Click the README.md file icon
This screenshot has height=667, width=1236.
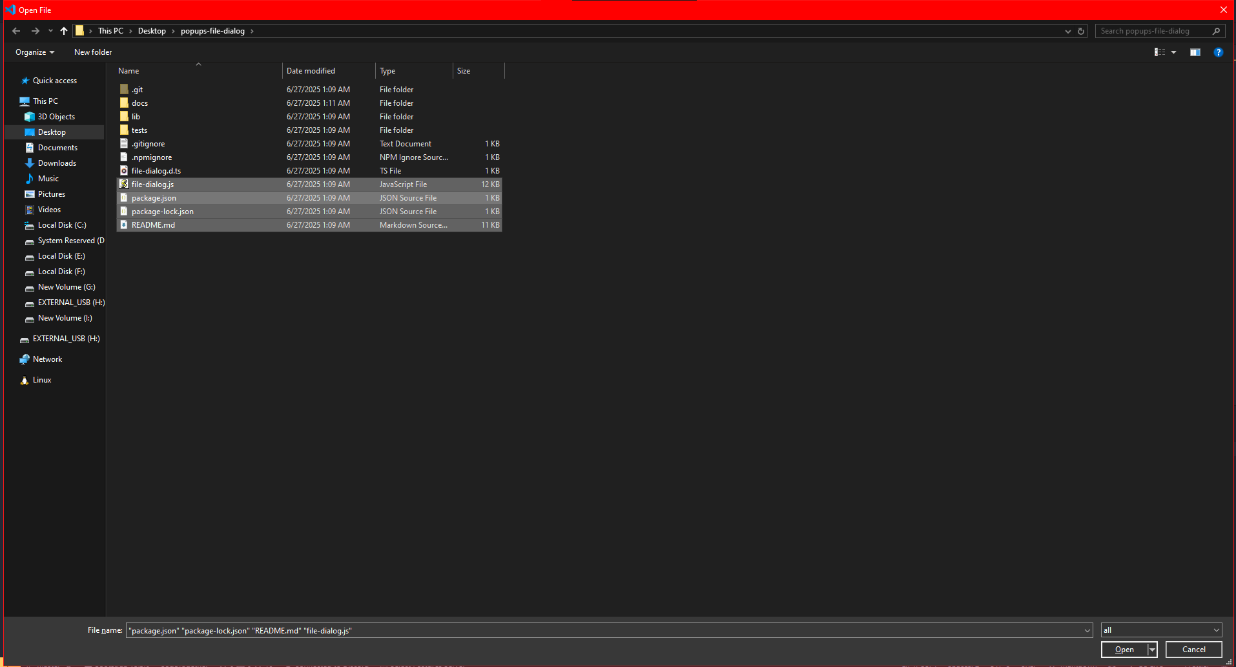[x=124, y=225]
